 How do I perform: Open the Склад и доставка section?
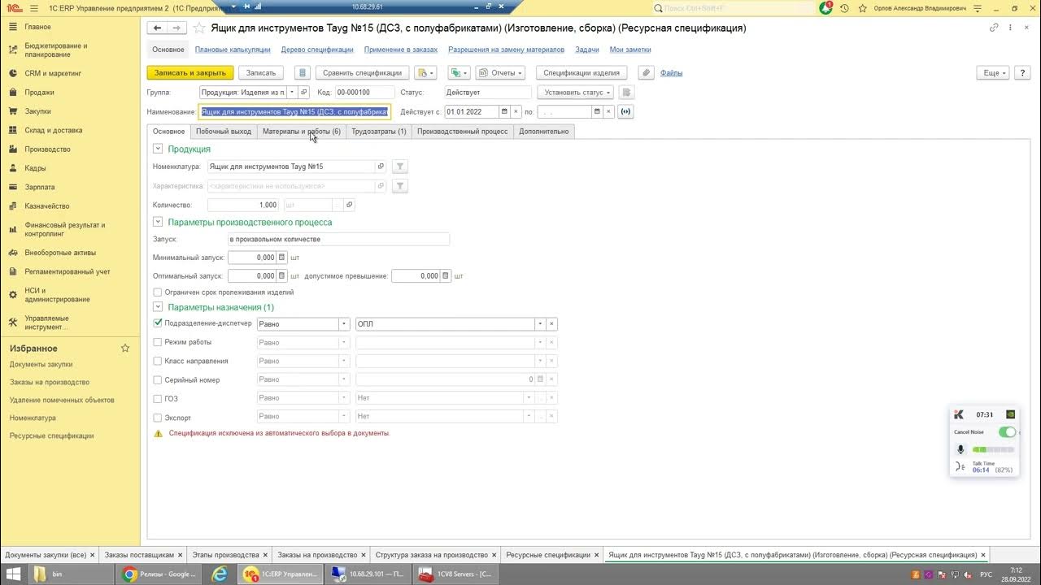click(x=53, y=130)
